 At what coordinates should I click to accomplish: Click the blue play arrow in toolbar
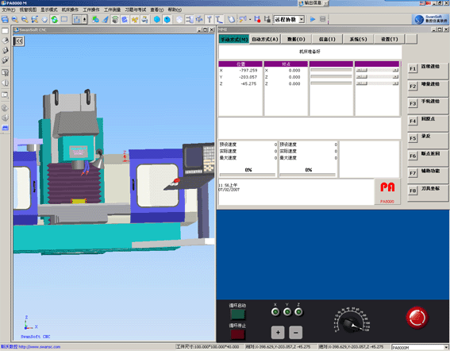pos(313,19)
